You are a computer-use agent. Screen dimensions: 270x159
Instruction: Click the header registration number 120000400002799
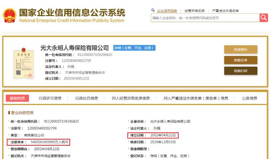tap(76, 60)
